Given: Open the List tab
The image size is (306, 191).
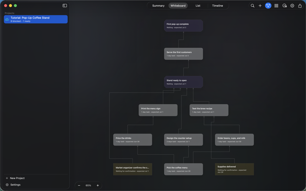Looking at the screenshot, I should coord(198,6).
